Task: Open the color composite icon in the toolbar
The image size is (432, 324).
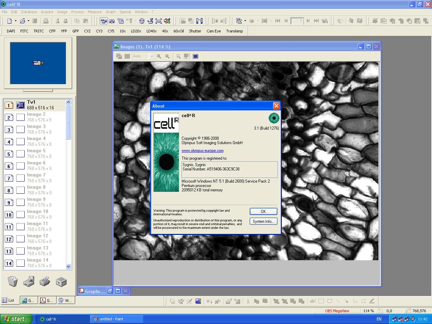Action: click(142, 21)
